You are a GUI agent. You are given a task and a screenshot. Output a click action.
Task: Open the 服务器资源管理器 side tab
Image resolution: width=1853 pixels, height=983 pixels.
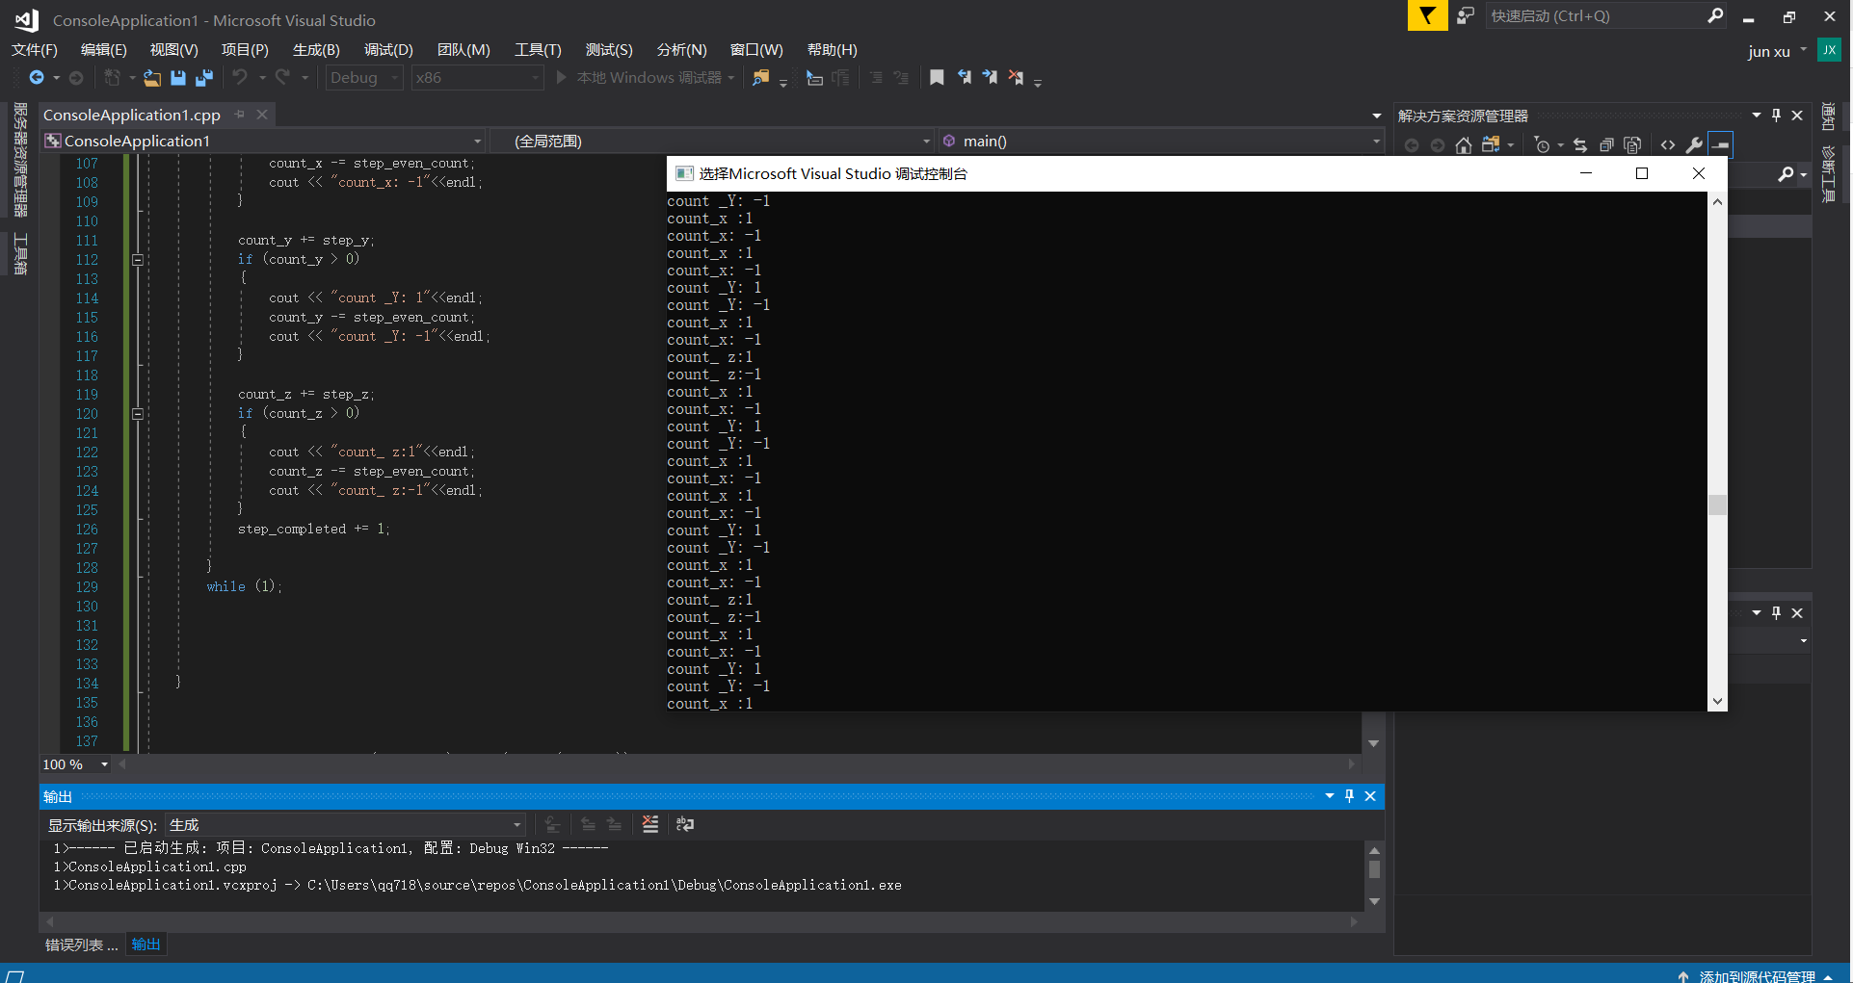pyautogui.click(x=19, y=160)
